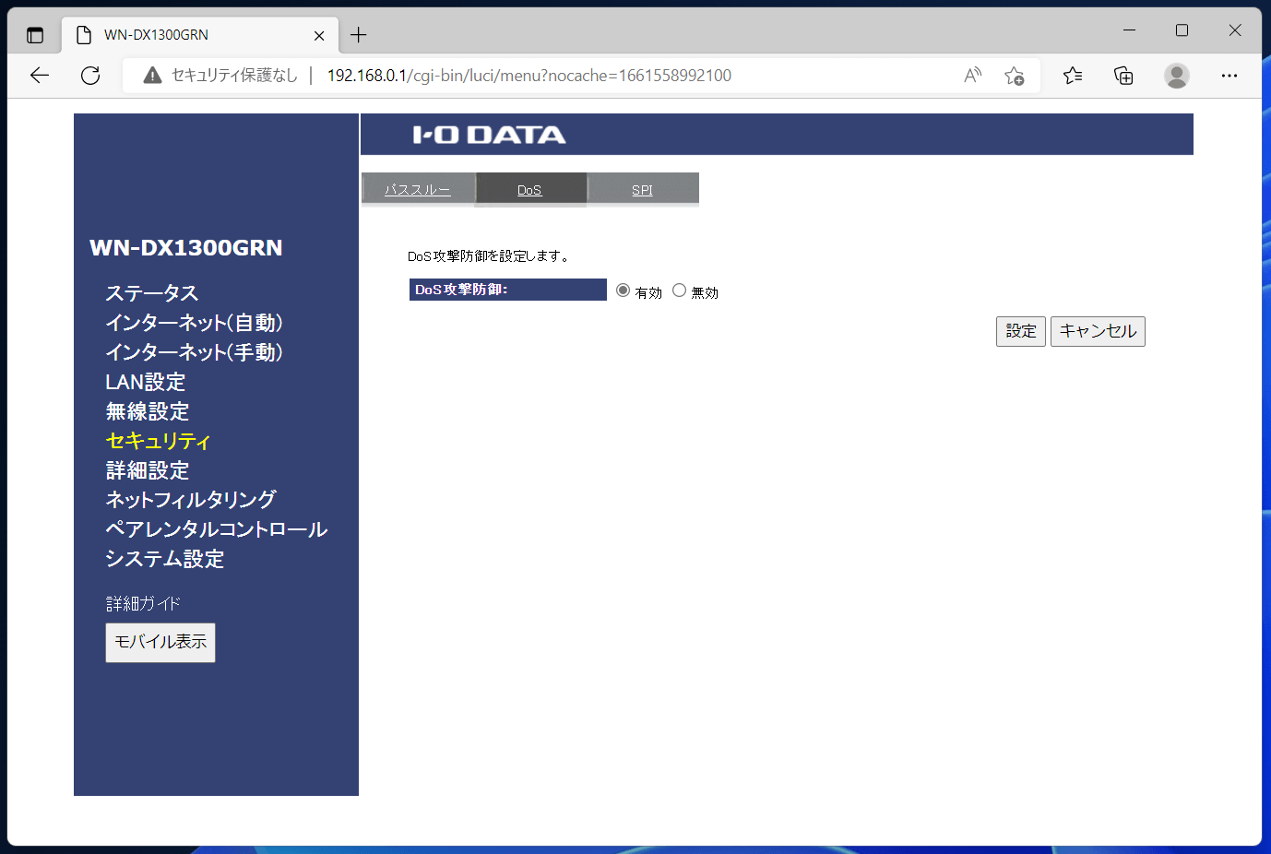Open the Collections icon

1123,76
